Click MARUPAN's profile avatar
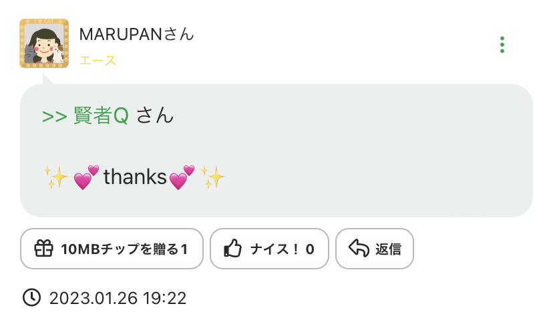The image size is (553, 334). click(x=44, y=43)
